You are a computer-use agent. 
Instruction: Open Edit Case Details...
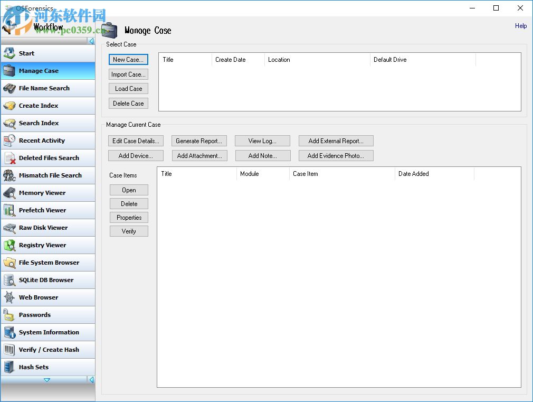coord(136,141)
